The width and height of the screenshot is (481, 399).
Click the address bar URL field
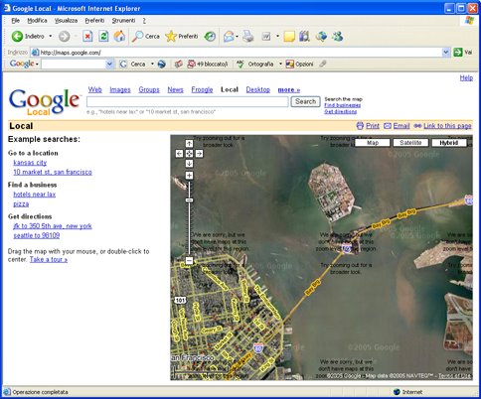(x=237, y=53)
